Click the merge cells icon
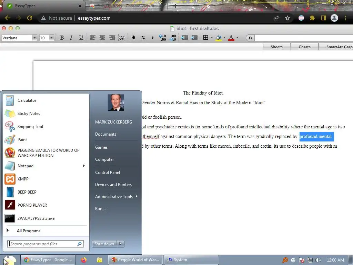353x265 pixels. point(122,38)
